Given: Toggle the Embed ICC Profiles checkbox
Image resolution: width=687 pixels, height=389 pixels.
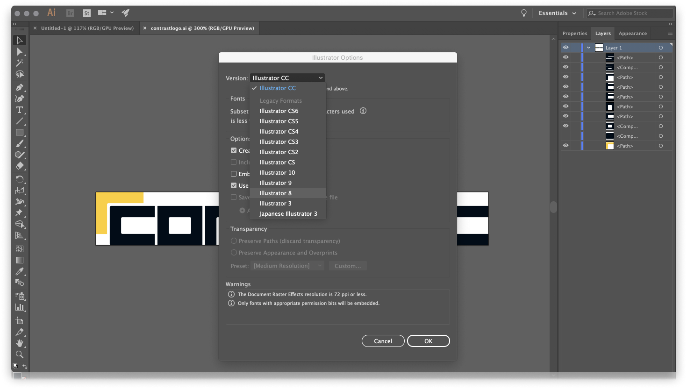Looking at the screenshot, I should tap(234, 174).
